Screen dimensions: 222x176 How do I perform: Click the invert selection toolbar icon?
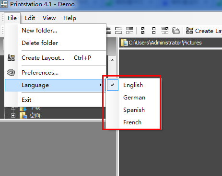[x=129, y=31]
